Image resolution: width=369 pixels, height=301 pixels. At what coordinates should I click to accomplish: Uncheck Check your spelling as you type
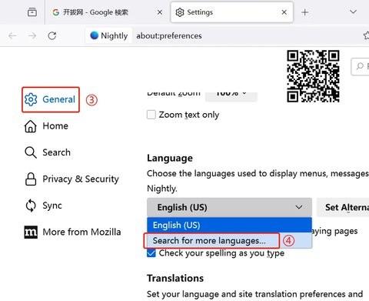click(x=151, y=253)
